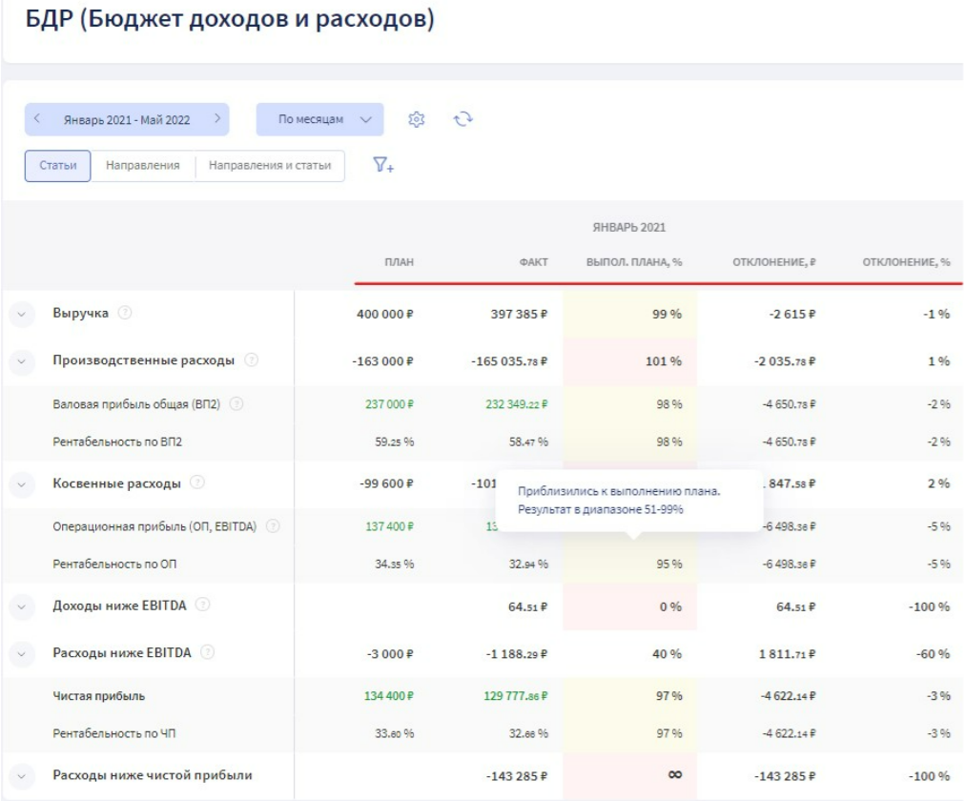Click help icon next to Выручка
Screen dimensions: 966x801
click(x=125, y=314)
